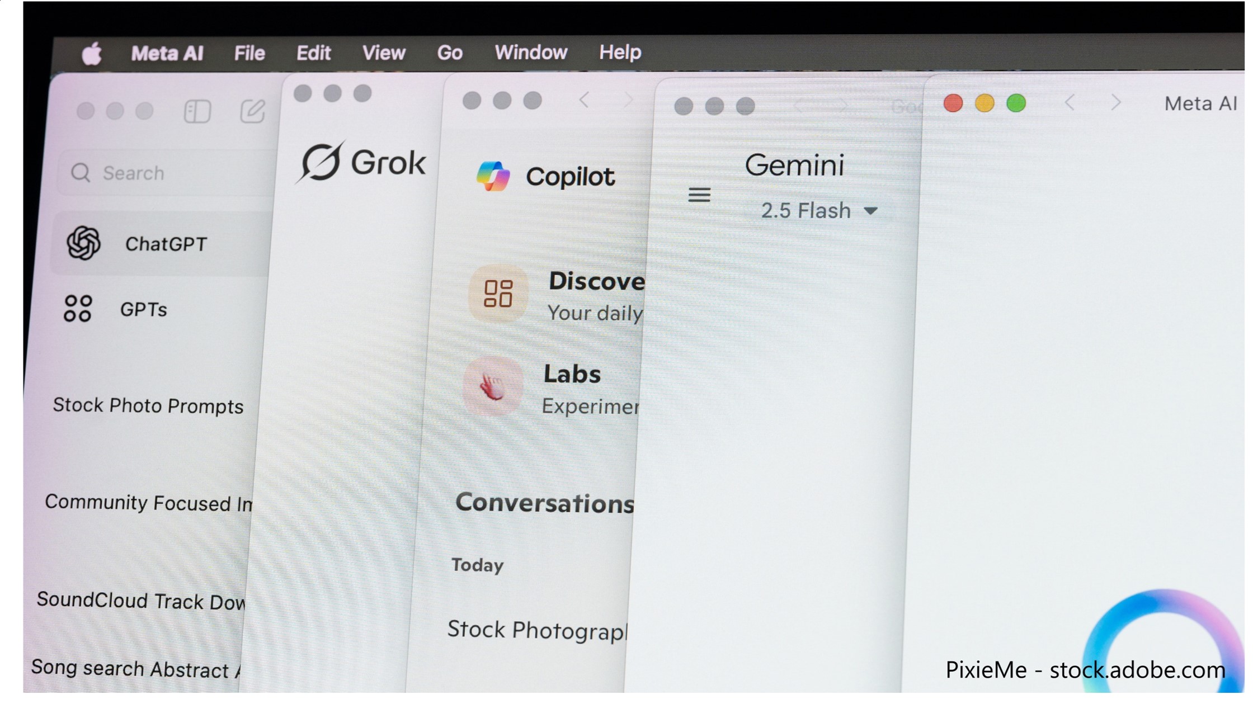Close the Meta AI window with red button
1253x704 pixels.
click(x=953, y=103)
